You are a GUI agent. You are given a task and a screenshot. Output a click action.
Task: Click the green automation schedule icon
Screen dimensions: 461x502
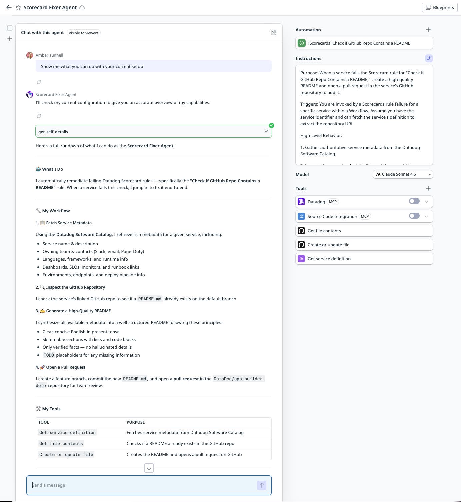point(302,43)
